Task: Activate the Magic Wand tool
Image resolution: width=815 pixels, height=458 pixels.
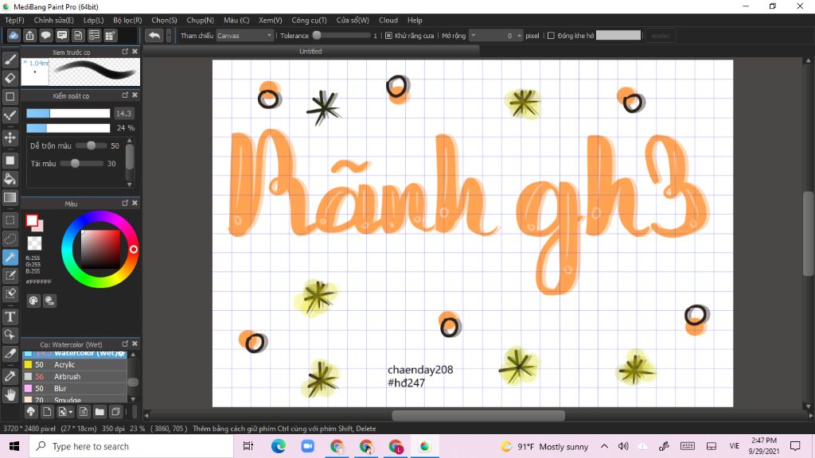Action: pyautogui.click(x=10, y=257)
